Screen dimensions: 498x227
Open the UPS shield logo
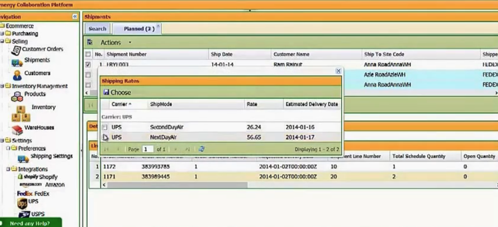point(22,203)
